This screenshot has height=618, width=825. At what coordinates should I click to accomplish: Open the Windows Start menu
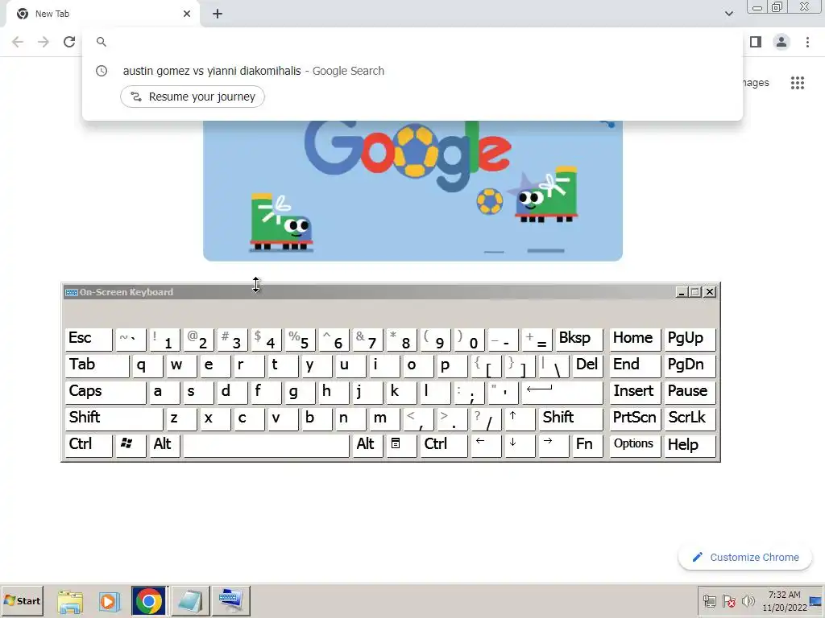pos(23,600)
